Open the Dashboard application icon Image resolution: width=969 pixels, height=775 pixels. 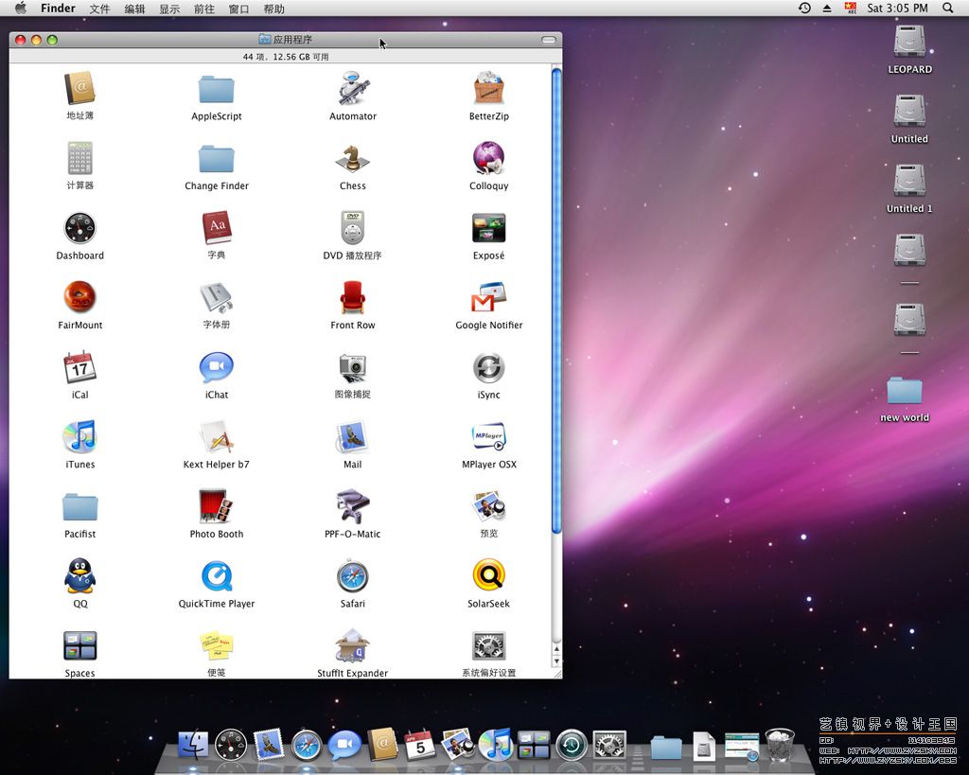pos(80,228)
